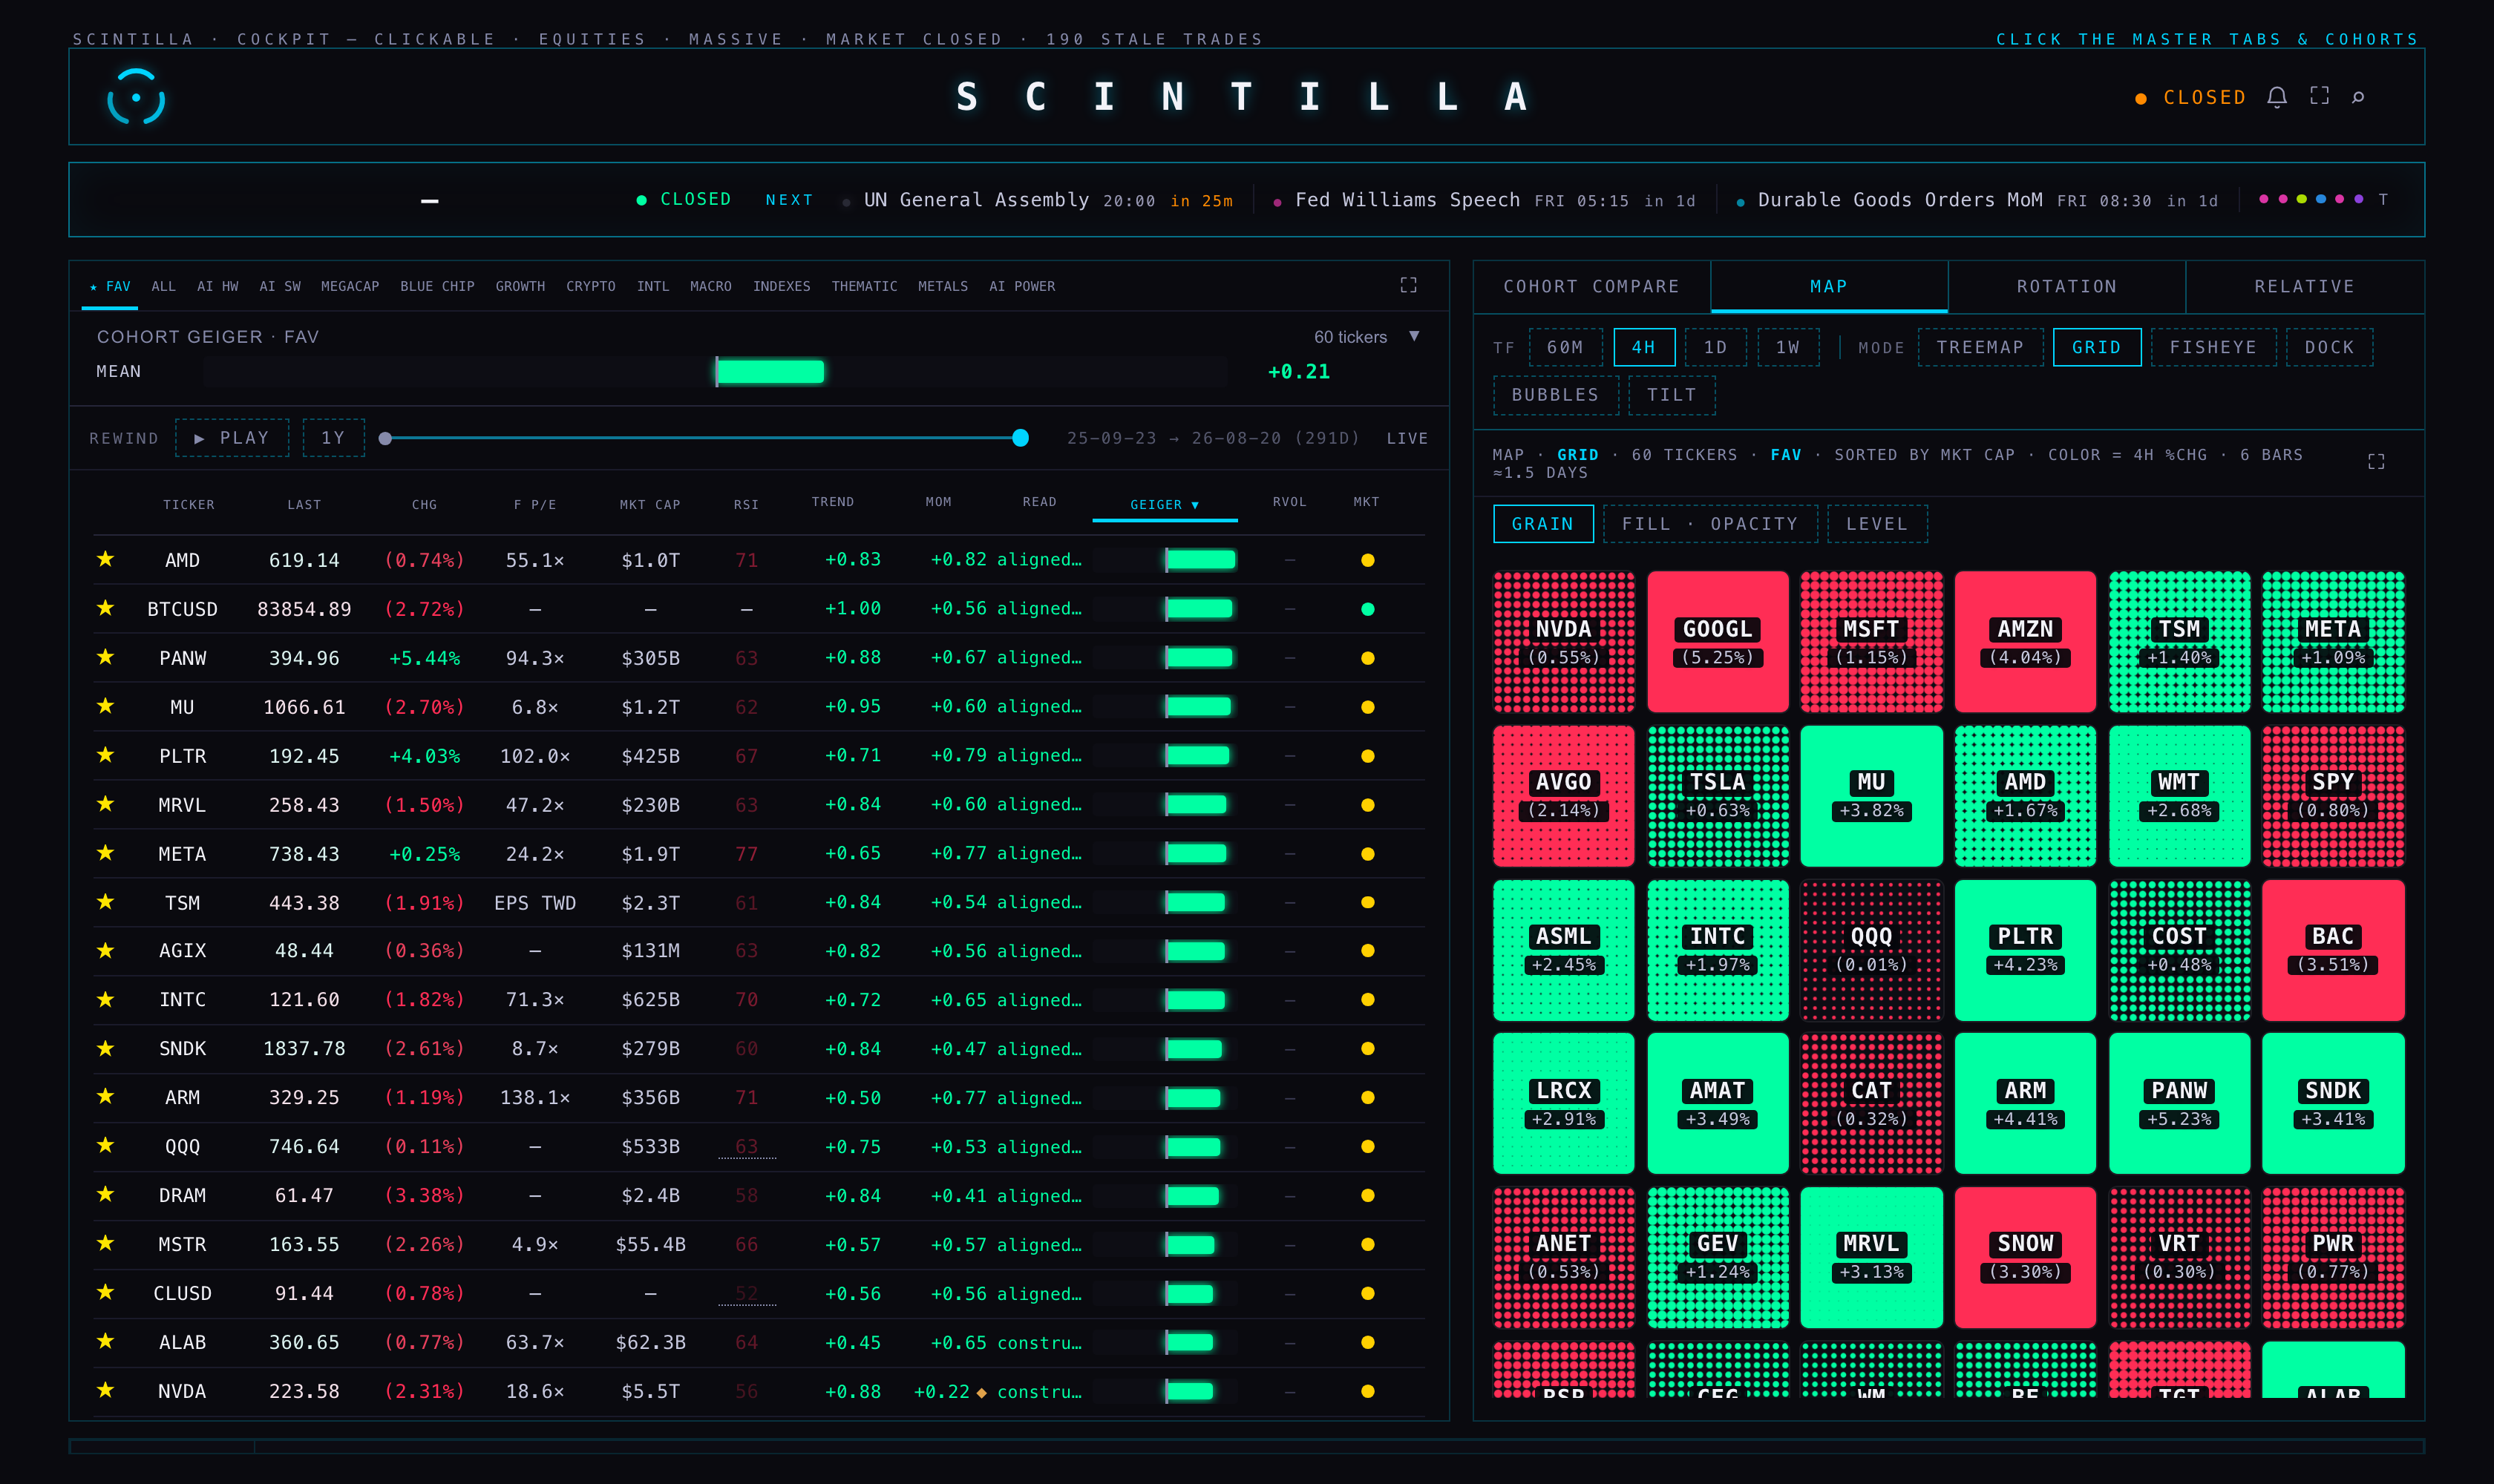Click the DOCK mode button
This screenshot has height=1484, width=2494.
pos(2329,347)
